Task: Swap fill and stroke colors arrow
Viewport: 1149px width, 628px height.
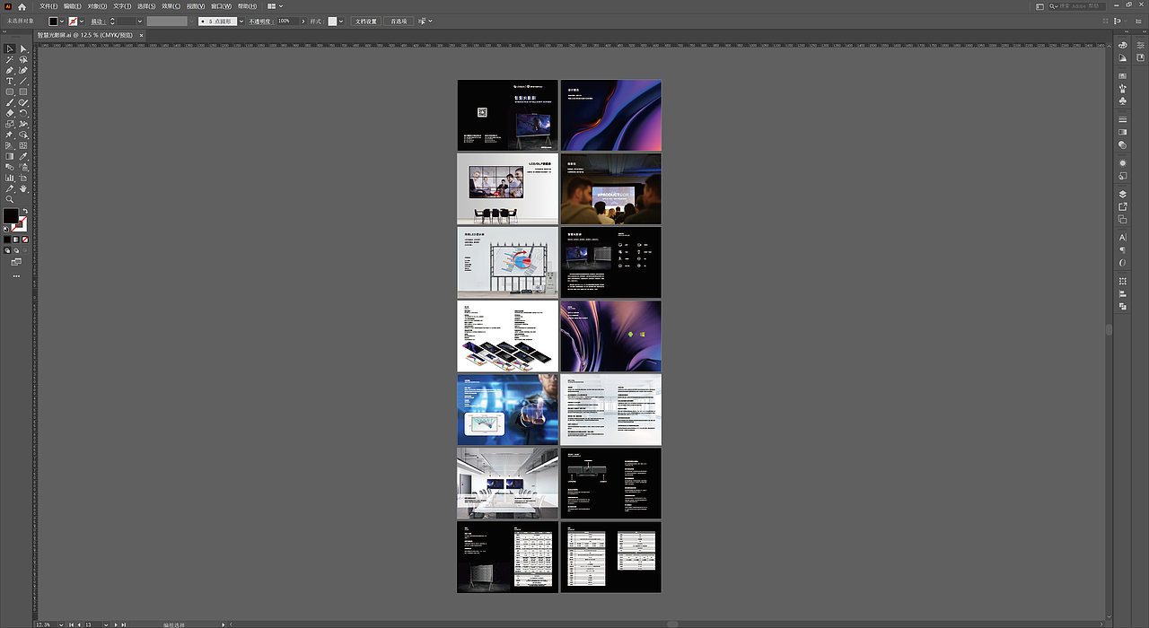Action: point(25,211)
